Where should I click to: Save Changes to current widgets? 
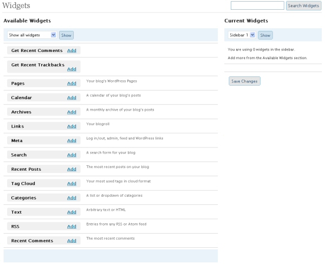(x=244, y=81)
